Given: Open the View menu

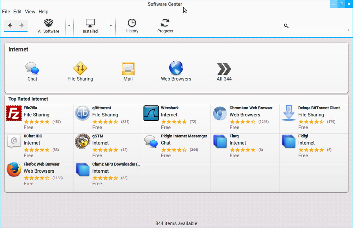Looking at the screenshot, I should click(x=30, y=12).
